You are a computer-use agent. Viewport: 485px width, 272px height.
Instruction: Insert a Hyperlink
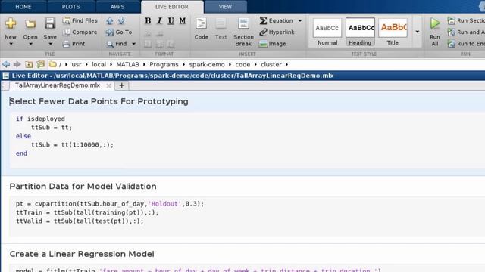click(277, 32)
